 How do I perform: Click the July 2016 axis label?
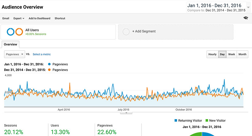click(123, 110)
